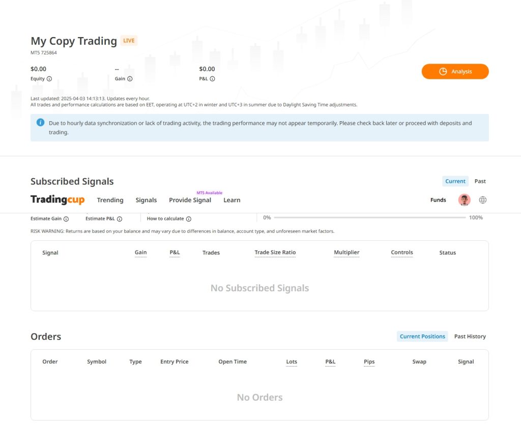
Task: Click the Estimate Gain info icon
Action: 66,219
